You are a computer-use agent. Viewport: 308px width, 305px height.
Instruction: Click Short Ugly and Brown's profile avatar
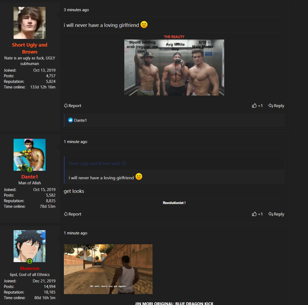click(30, 22)
